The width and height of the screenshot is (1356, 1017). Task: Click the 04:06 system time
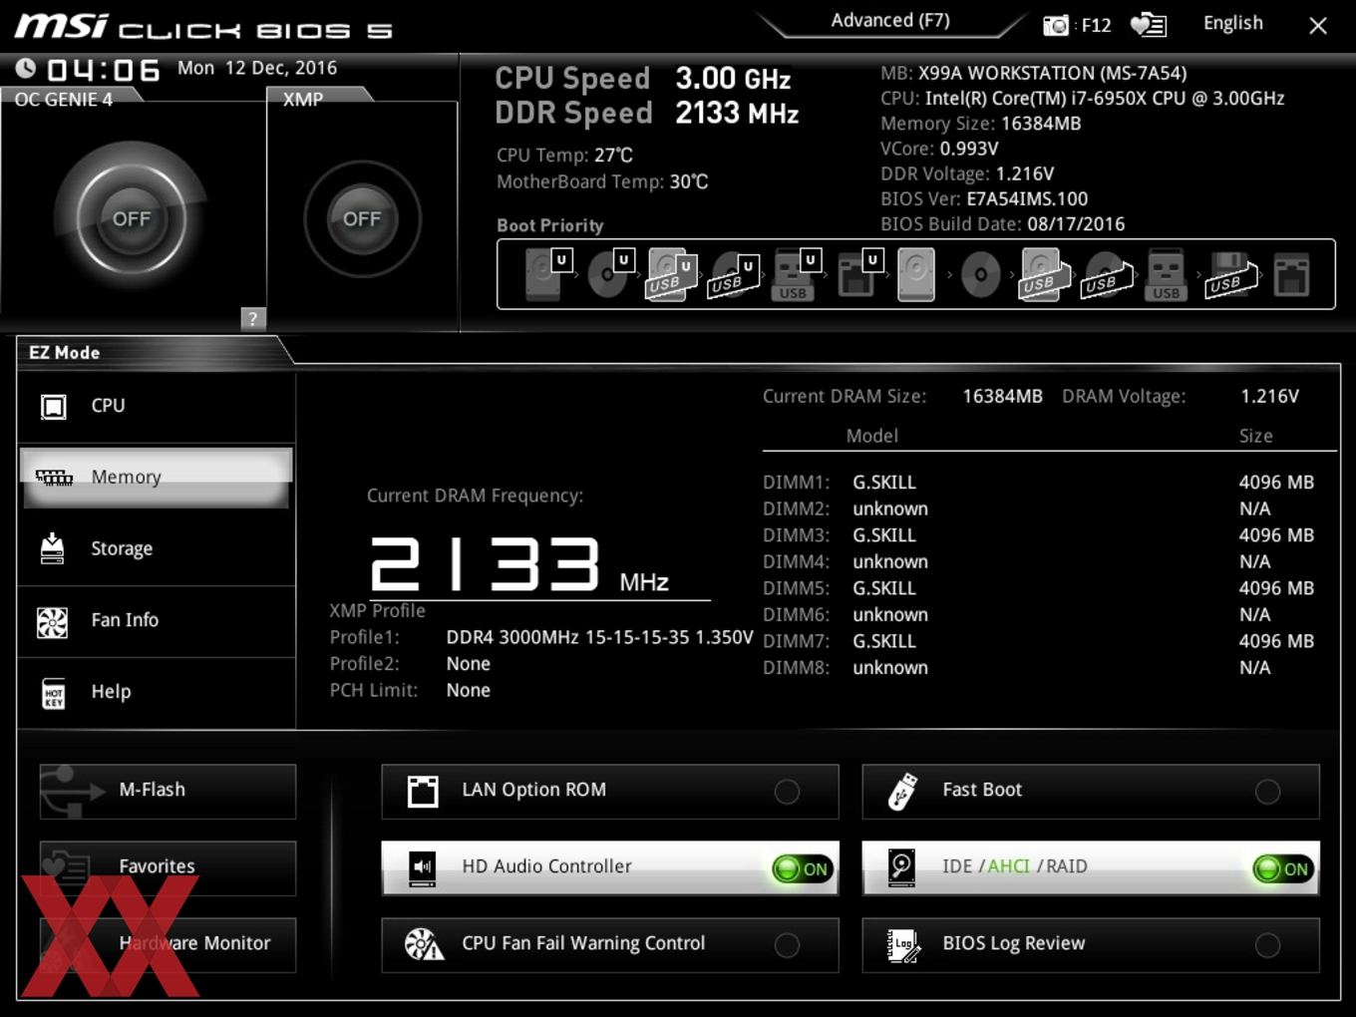[103, 70]
